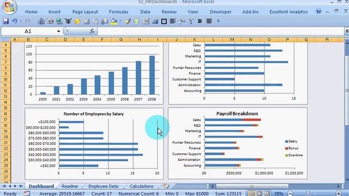Viewport: 349px width, 196px height.
Task: Click the green circle toolbar icon
Action: [x=136, y=21]
